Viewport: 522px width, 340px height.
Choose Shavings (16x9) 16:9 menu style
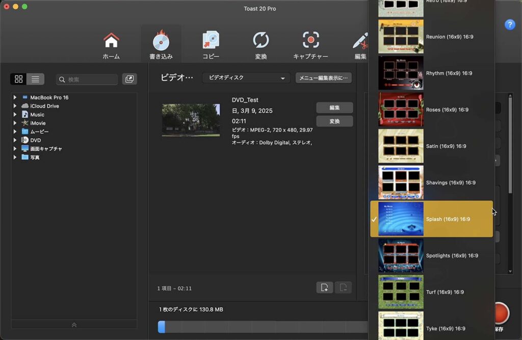pos(431,182)
